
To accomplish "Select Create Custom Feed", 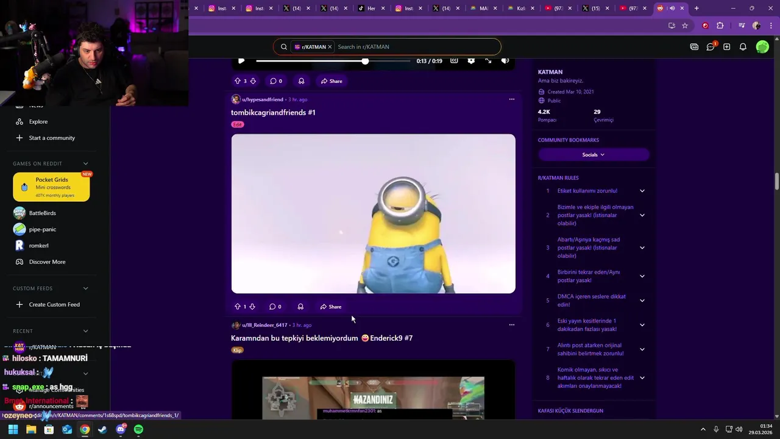I will pyautogui.click(x=54, y=305).
